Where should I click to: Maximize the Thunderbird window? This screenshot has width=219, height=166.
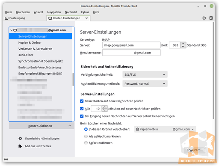coord(205,6)
